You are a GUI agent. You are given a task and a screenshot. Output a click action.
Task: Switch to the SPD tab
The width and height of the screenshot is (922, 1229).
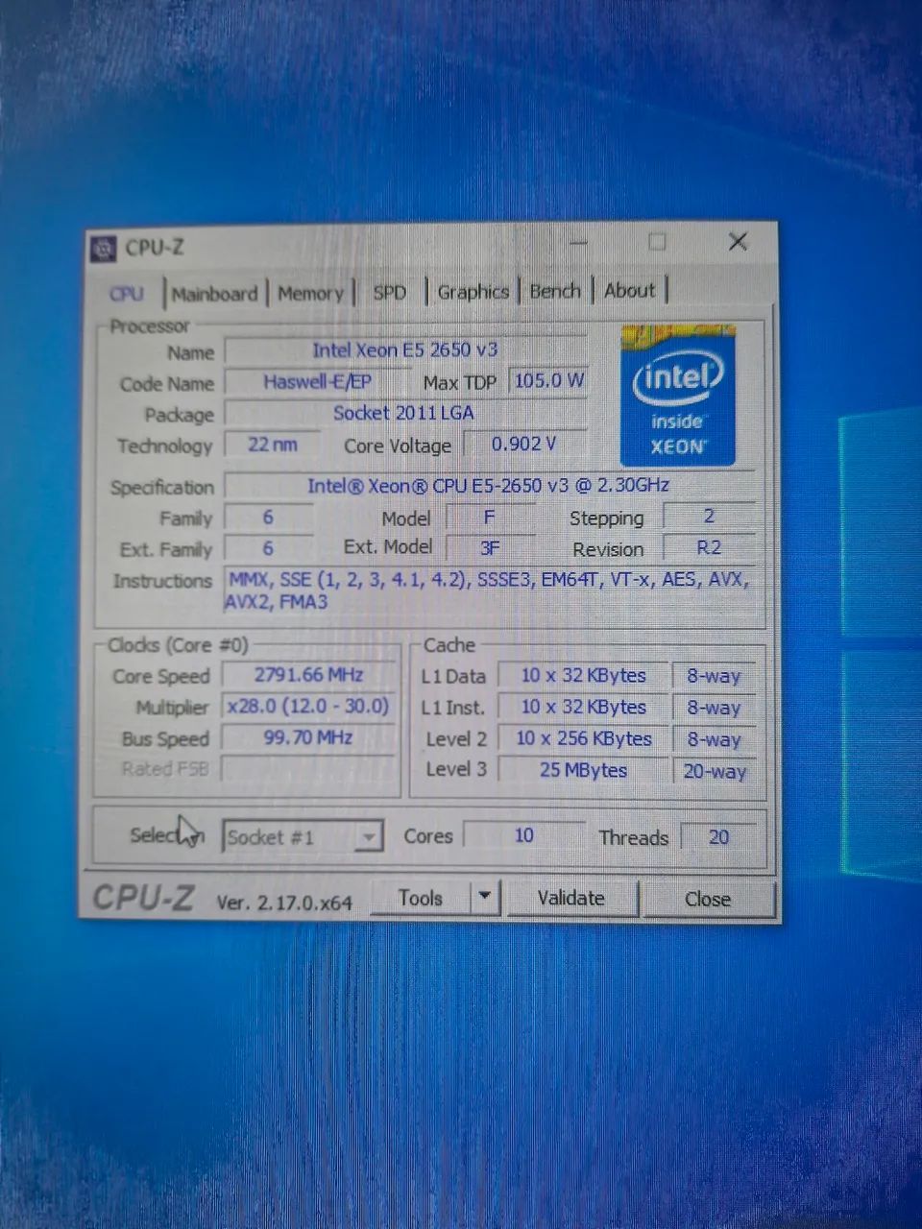(389, 291)
